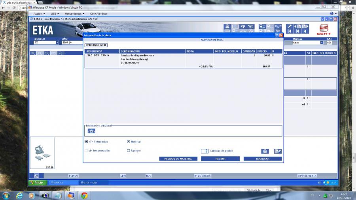
Task: Open Chrome from the Windows taskbar
Action: coord(84,195)
